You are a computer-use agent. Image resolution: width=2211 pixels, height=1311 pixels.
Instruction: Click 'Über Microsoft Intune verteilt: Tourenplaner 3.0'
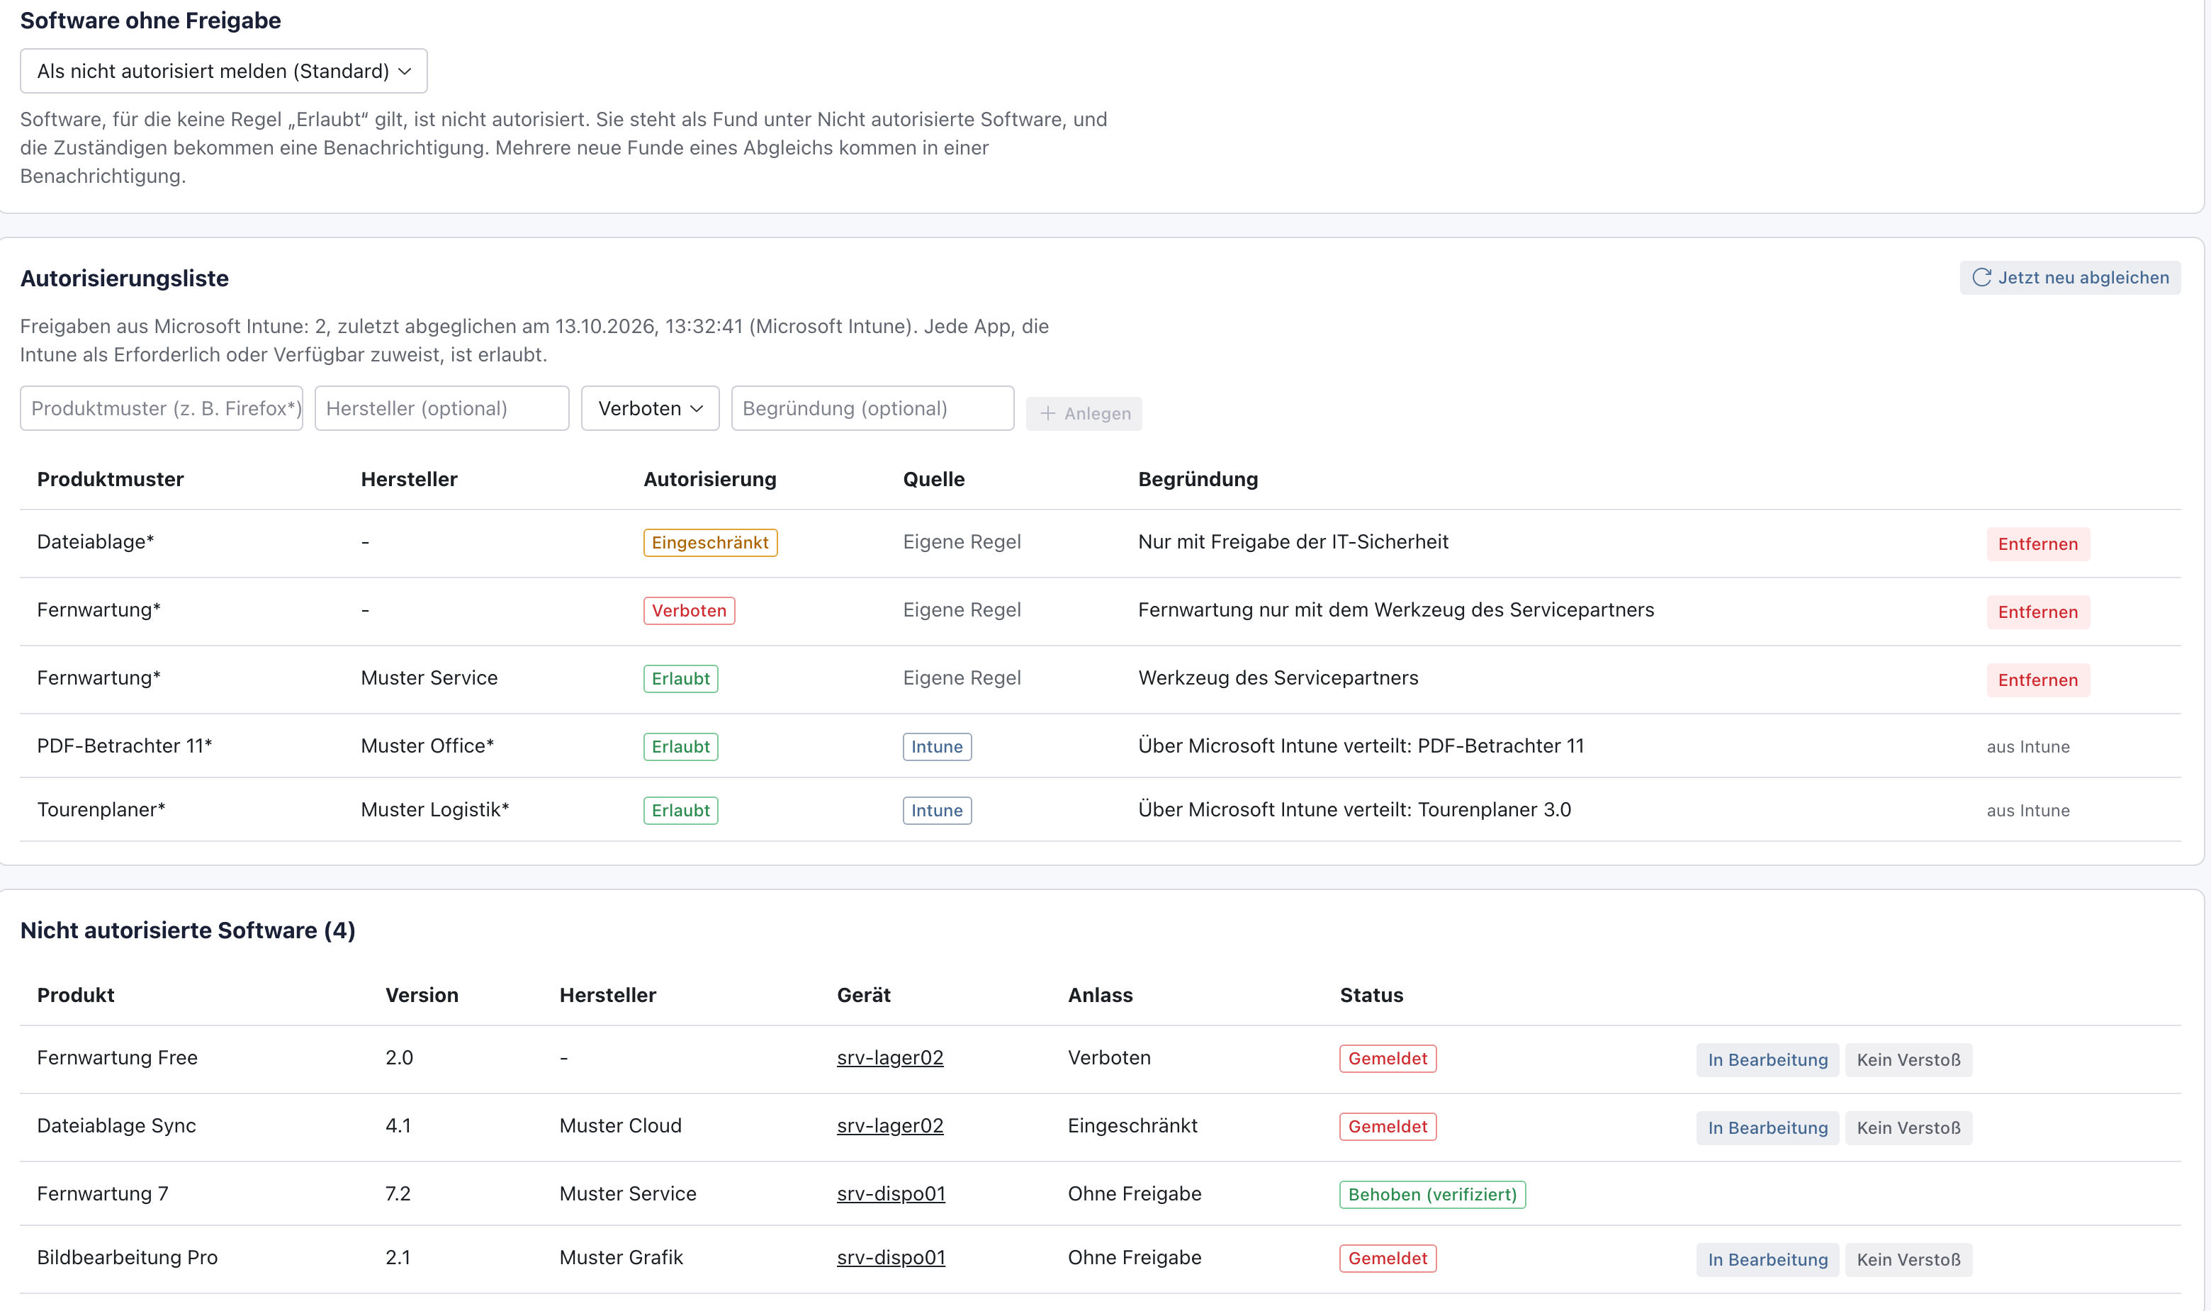1354,809
